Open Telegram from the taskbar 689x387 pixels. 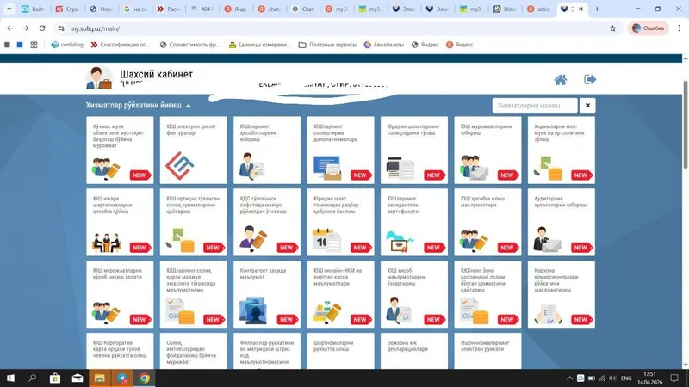[122, 378]
